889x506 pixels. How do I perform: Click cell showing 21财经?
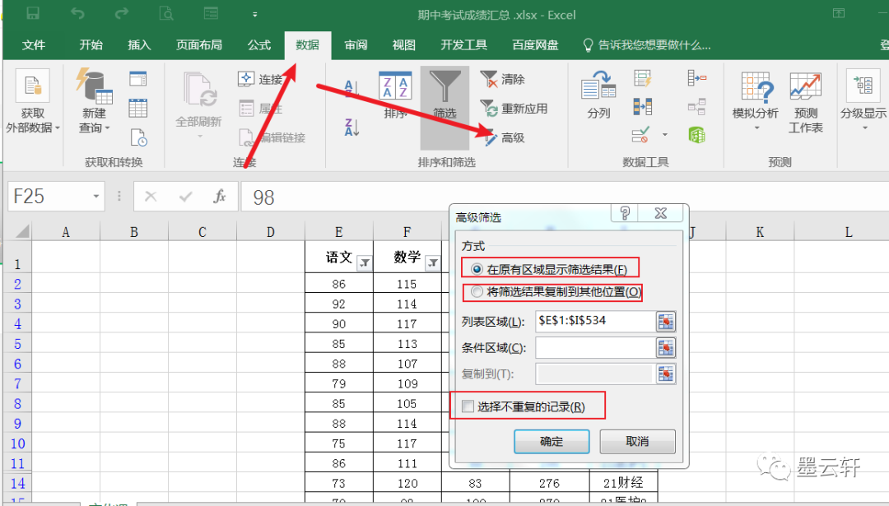tap(623, 483)
